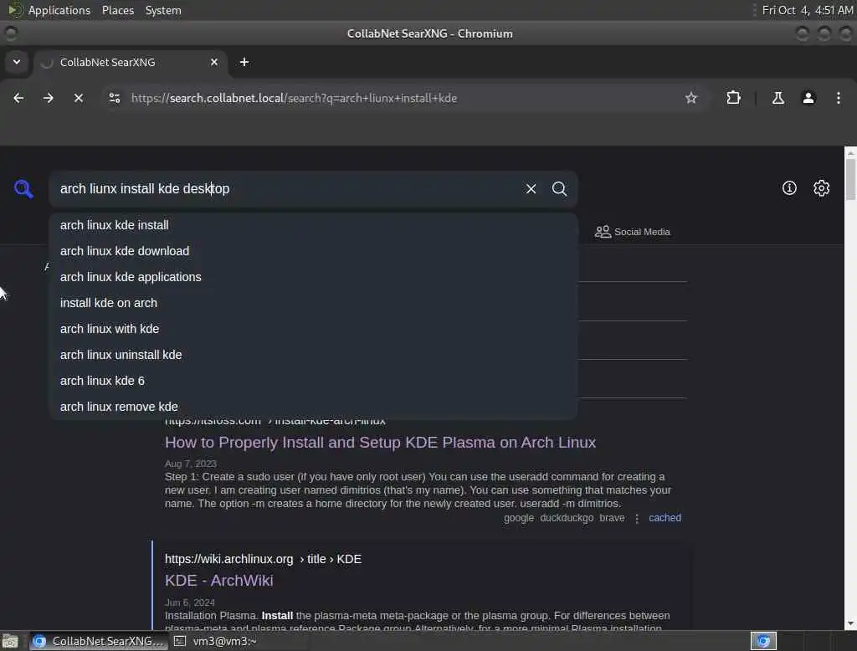The width and height of the screenshot is (857, 651).
Task: Click the SearXNG magnifier logo
Action: click(23, 188)
